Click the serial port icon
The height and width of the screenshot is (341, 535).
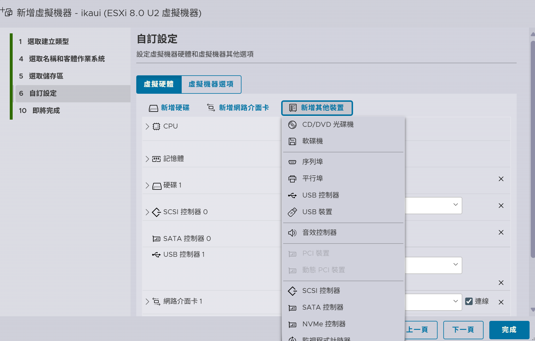(x=292, y=162)
